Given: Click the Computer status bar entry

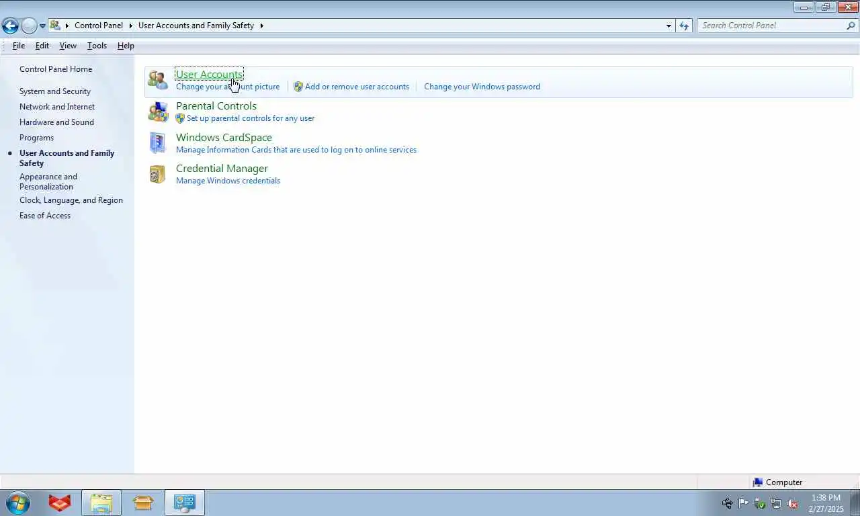Looking at the screenshot, I should click(x=777, y=482).
